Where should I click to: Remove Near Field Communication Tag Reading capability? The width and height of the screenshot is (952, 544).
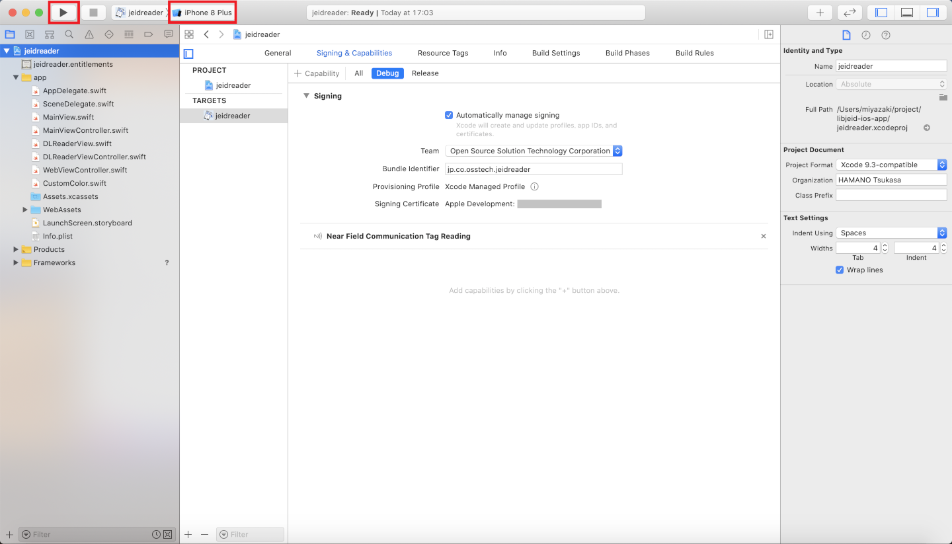click(764, 236)
